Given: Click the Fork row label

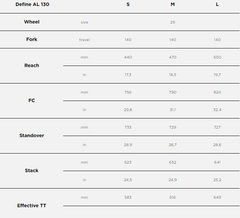Looking at the screenshot, I should [x=32, y=39].
